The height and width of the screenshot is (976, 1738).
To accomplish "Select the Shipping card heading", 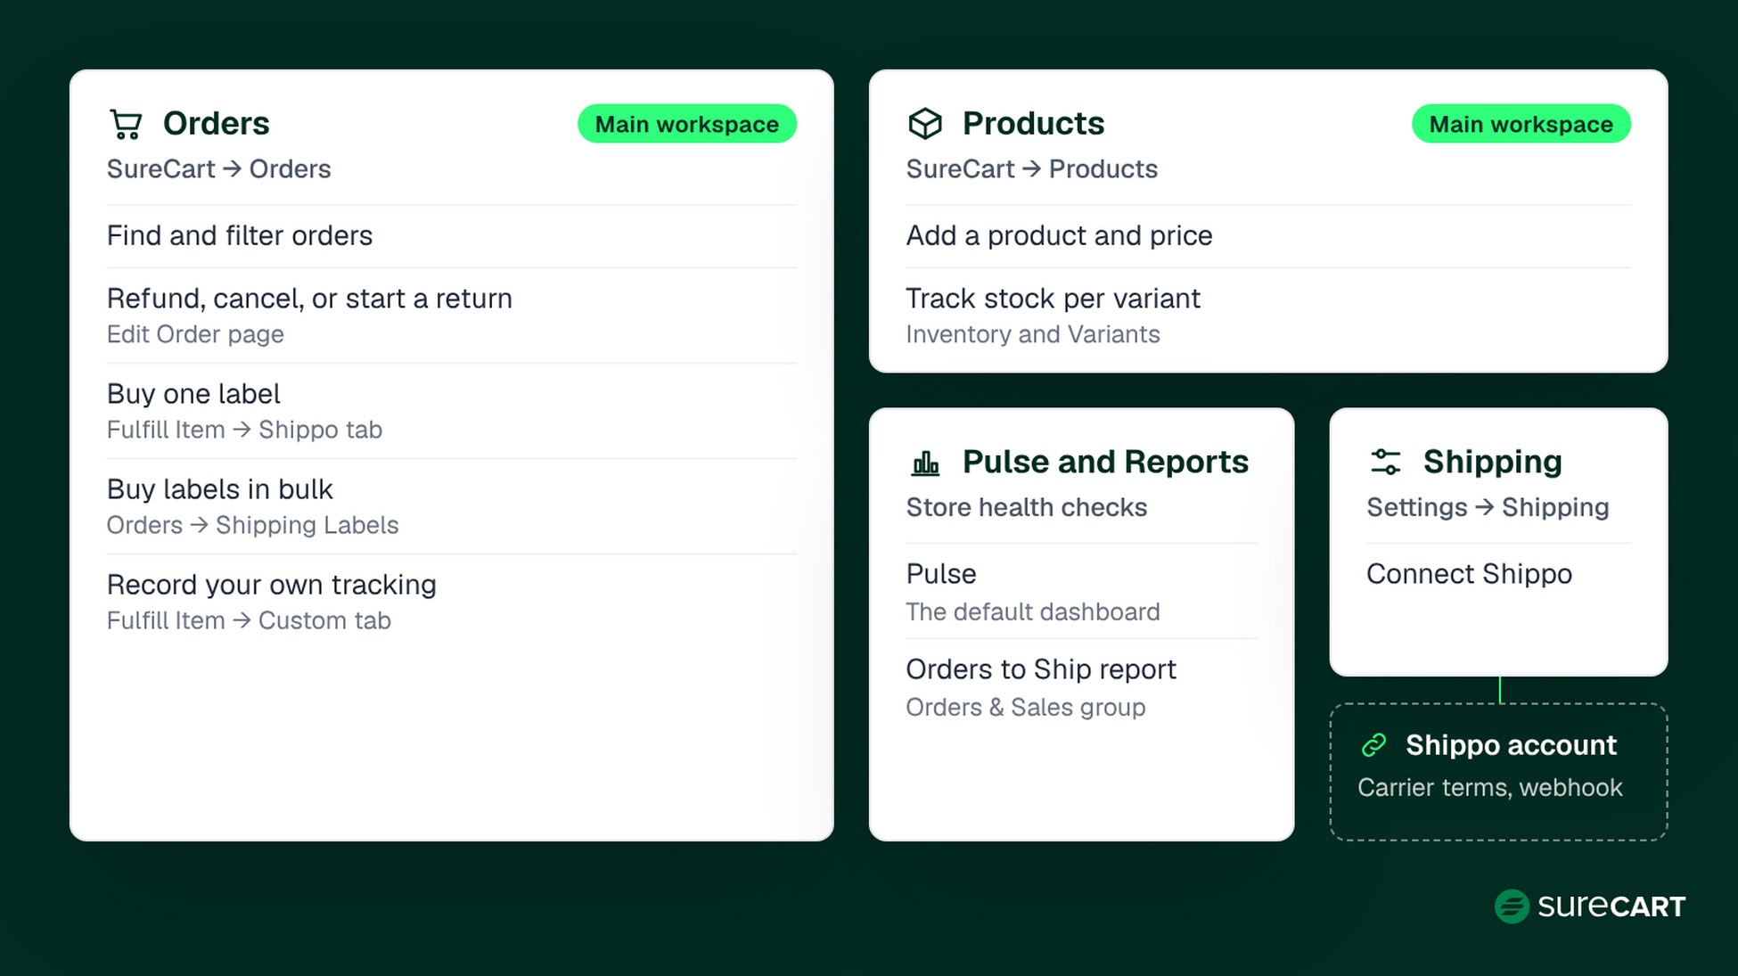I will point(1492,462).
